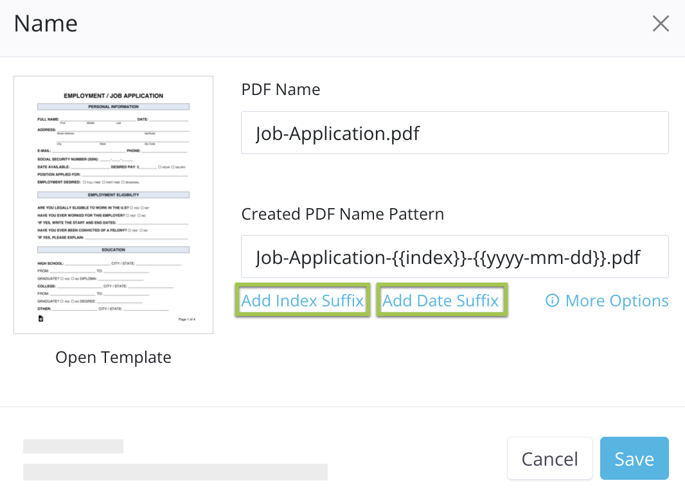Click the Open Template link
Viewport: 685px width, 492px height.
(x=113, y=357)
